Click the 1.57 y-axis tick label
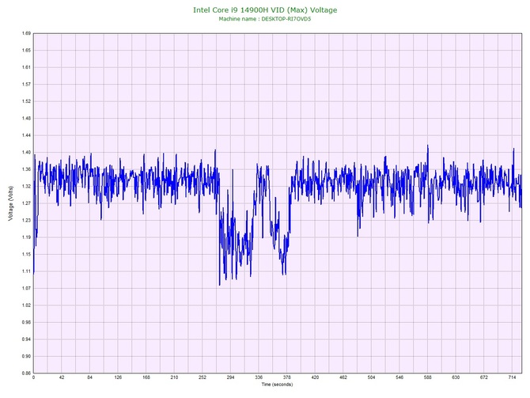 pos(26,85)
